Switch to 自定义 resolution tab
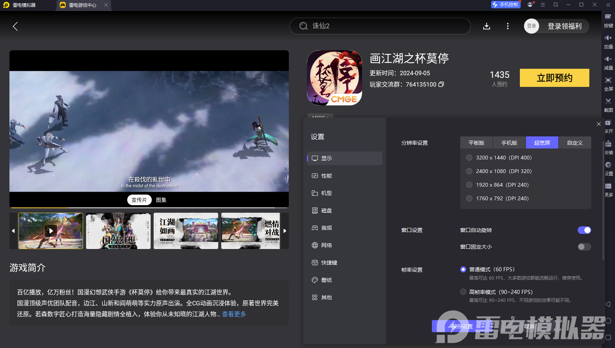Image resolution: width=615 pixels, height=348 pixels. point(575,142)
